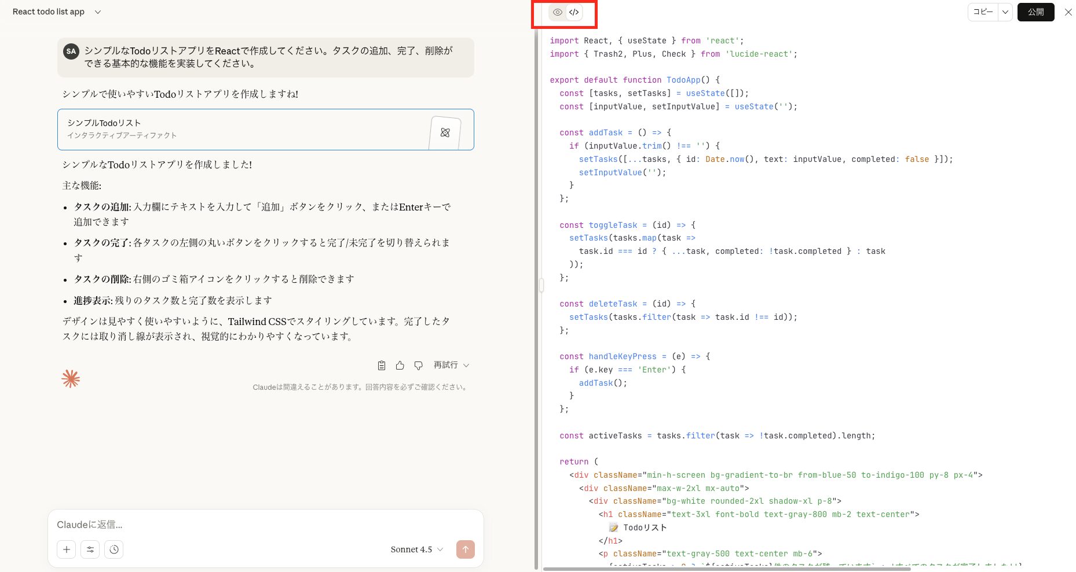Open the clock icon in the reply bar
The height and width of the screenshot is (572, 1076).
(x=114, y=549)
